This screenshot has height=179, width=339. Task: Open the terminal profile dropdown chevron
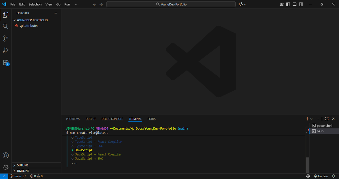coord(311,119)
